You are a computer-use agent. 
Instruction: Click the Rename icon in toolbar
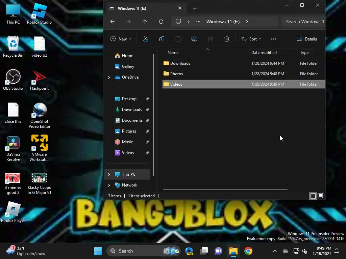pyautogui.click(x=194, y=39)
